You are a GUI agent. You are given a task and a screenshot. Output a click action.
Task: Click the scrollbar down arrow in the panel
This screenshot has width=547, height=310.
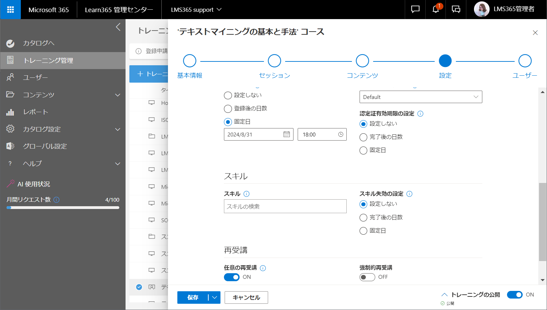[x=542, y=280]
